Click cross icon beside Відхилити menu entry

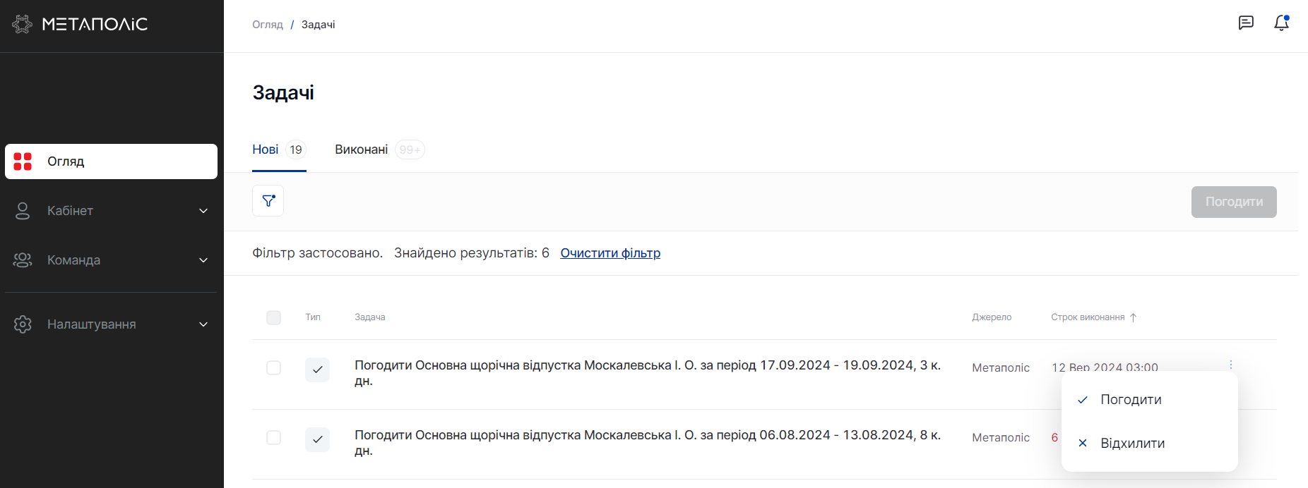coord(1083,444)
